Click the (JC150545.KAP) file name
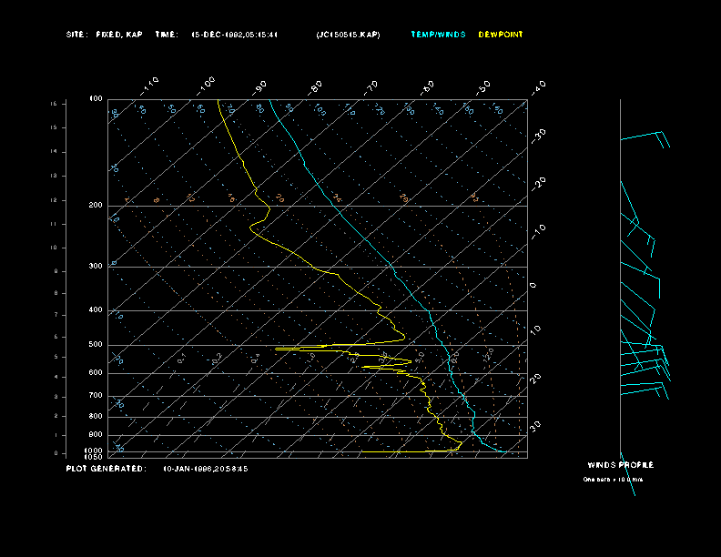This screenshot has height=557, width=721. click(x=348, y=35)
